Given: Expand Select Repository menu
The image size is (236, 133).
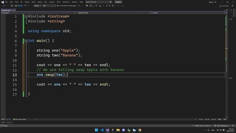Looking at the screenshot, I should [x=222, y=126].
